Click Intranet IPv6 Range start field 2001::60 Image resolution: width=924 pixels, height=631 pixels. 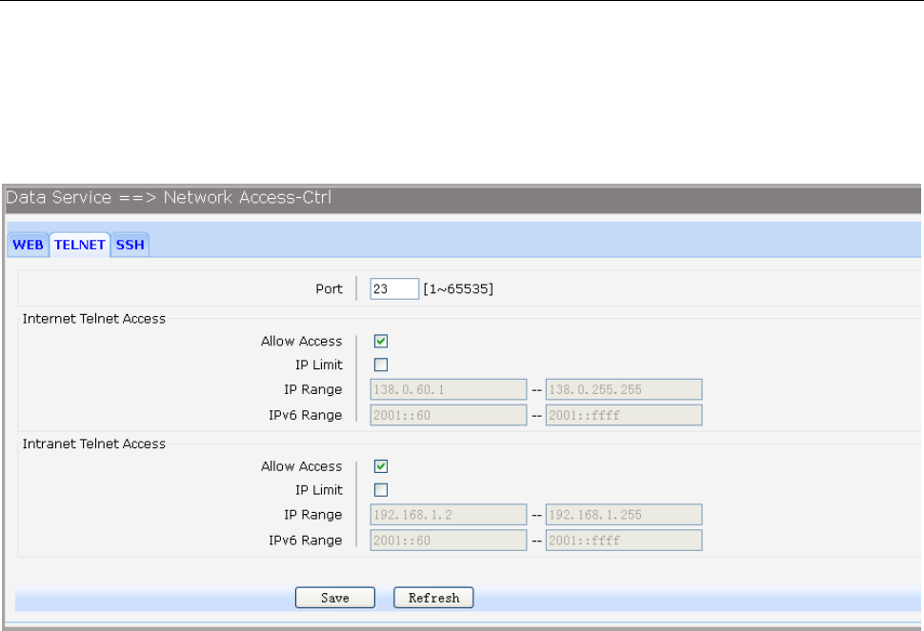click(x=449, y=541)
